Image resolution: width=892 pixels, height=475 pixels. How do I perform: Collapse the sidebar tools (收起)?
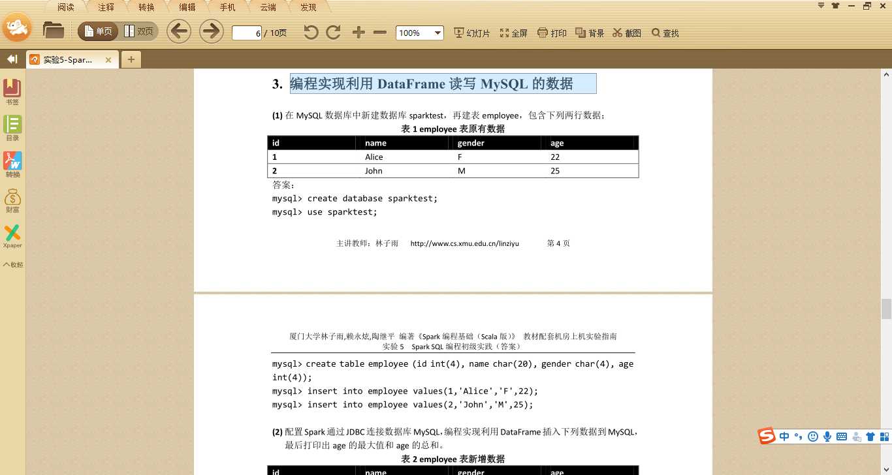coord(12,265)
